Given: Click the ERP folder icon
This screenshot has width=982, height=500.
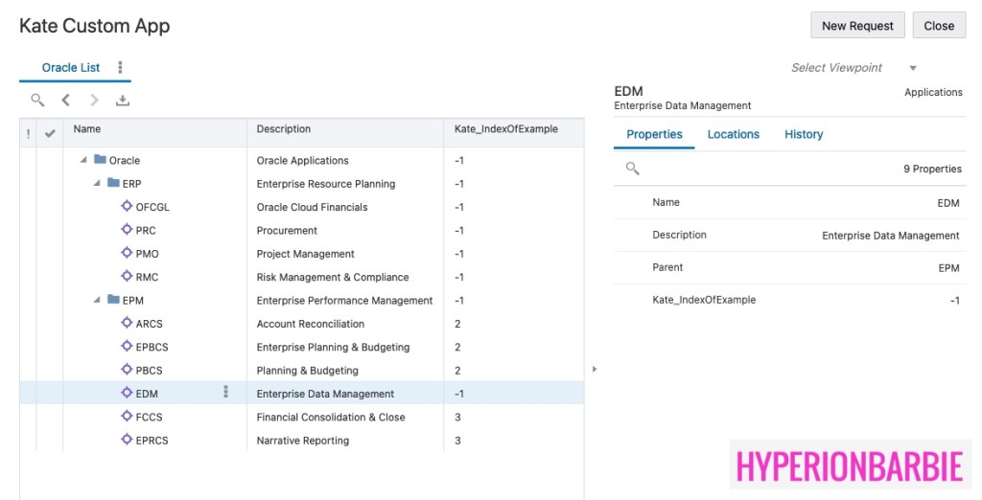Looking at the screenshot, I should click(113, 184).
